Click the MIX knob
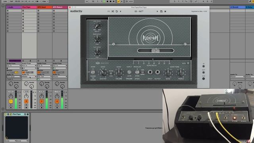The width and height of the screenshot is (254, 143). (204, 79)
